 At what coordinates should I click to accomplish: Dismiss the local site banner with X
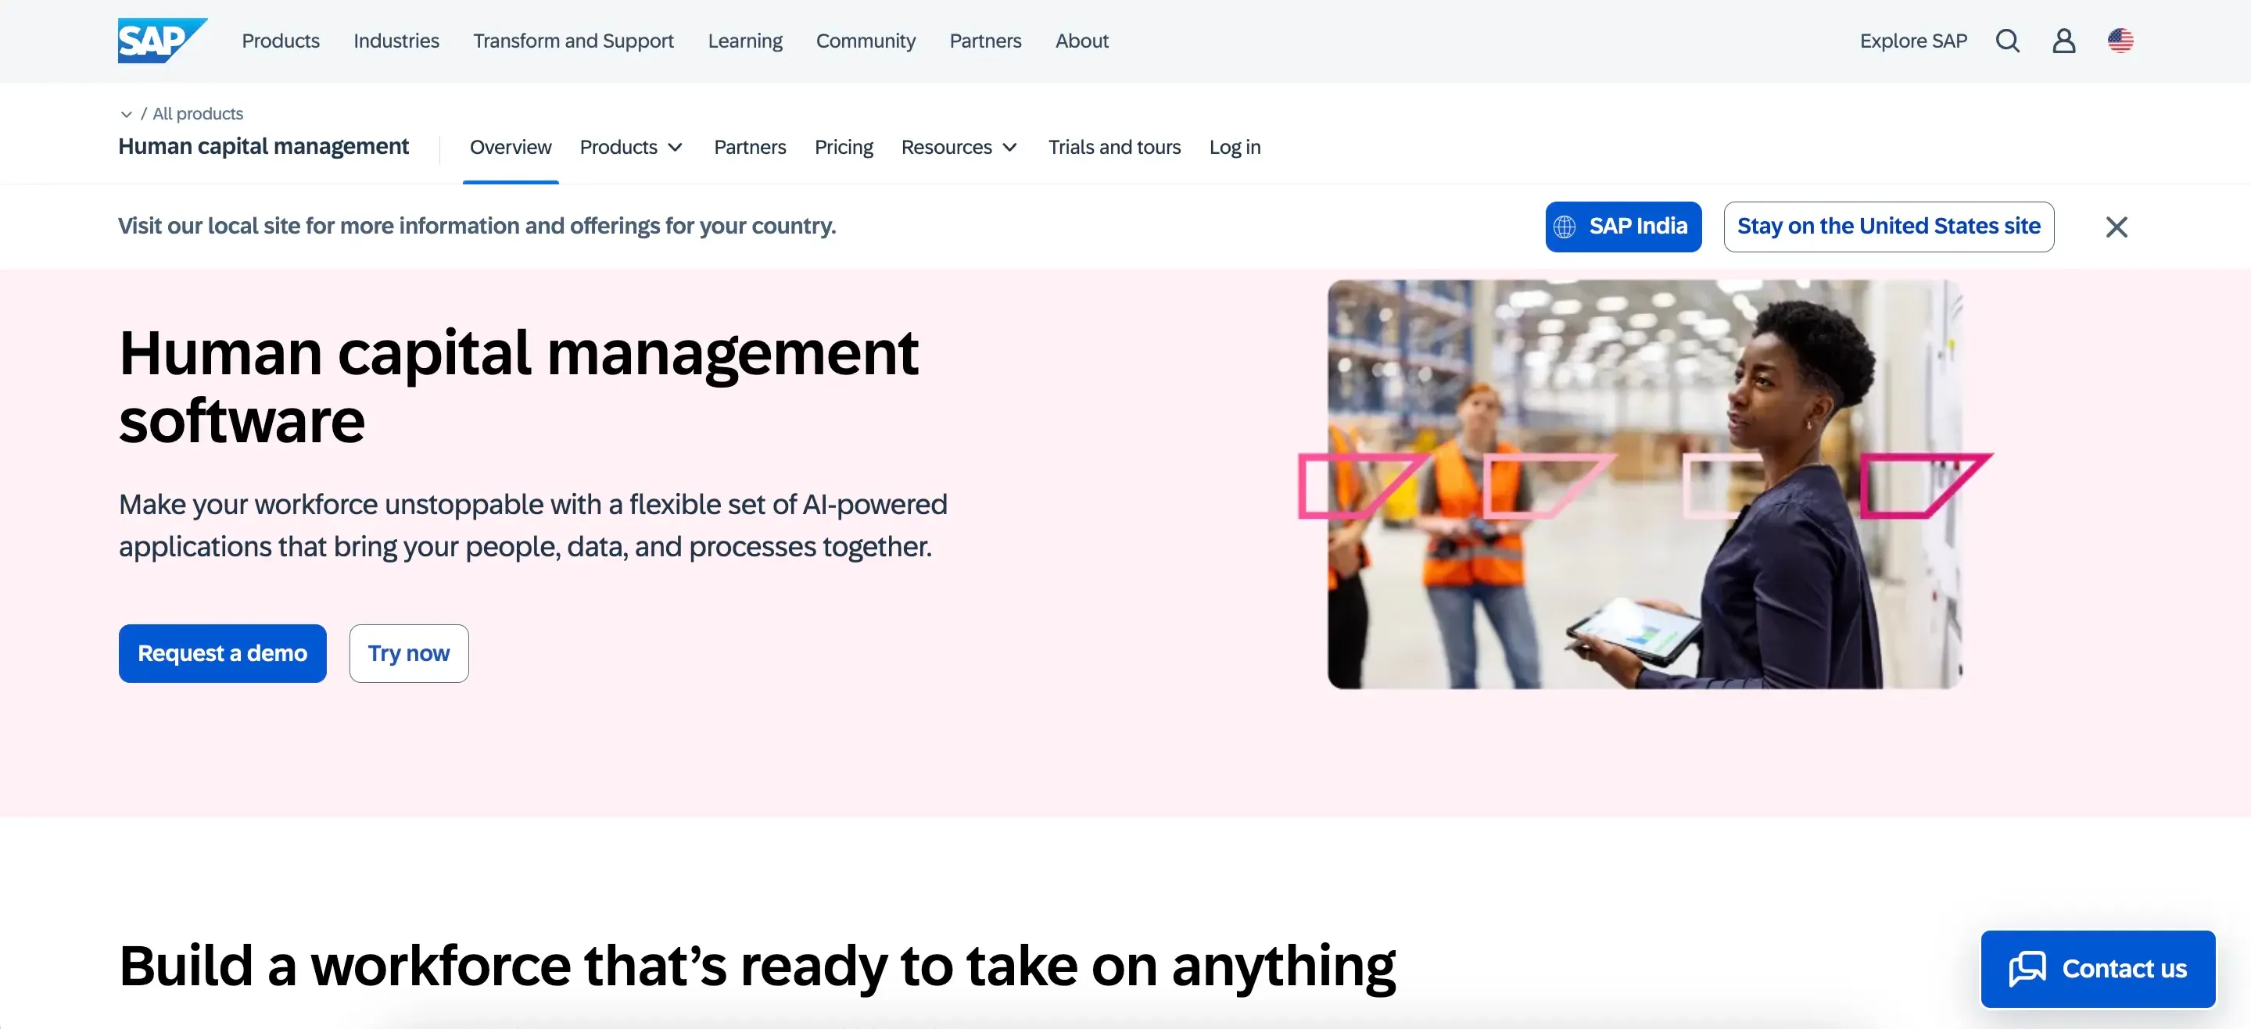coord(2116,227)
